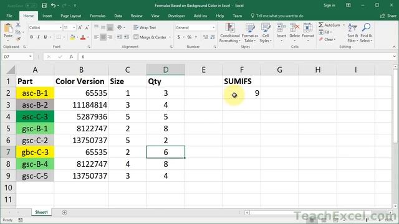399x224 pixels.
Task: Activate the Format Painter brush
Action: (18, 39)
